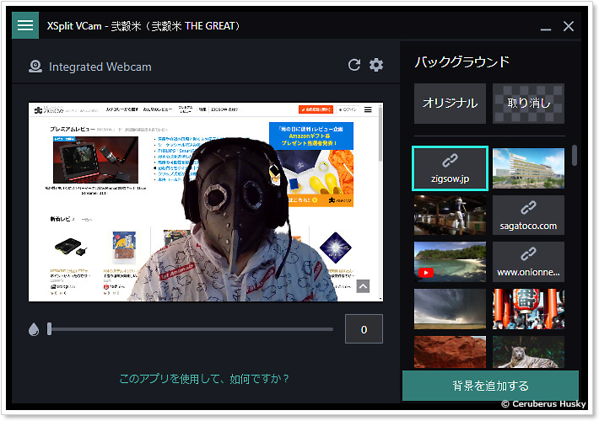
Task: Click the YouTube logo on beach thumbnail
Action: tap(426, 273)
